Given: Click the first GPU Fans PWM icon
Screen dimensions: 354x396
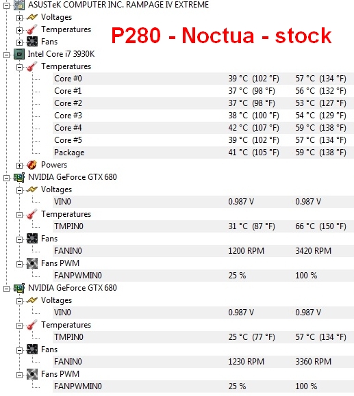Looking at the screenshot, I should point(32,263).
